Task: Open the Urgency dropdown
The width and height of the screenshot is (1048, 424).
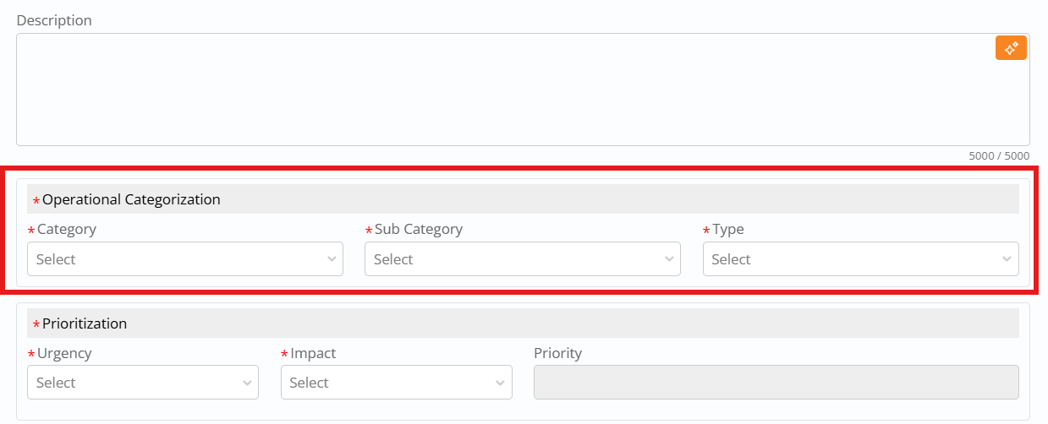Action: (142, 383)
